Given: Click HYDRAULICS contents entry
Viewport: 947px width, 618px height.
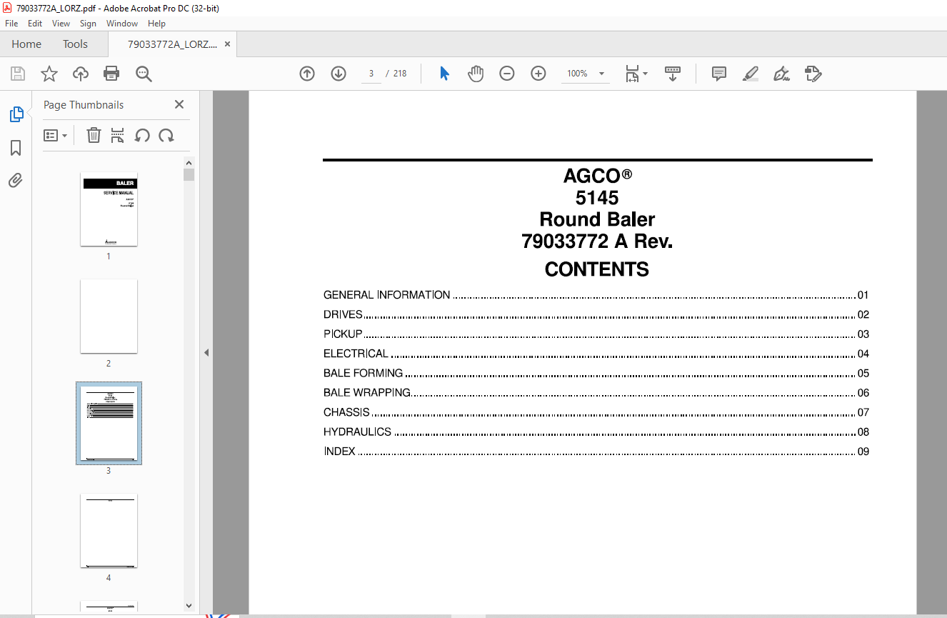Looking at the screenshot, I should [596, 432].
